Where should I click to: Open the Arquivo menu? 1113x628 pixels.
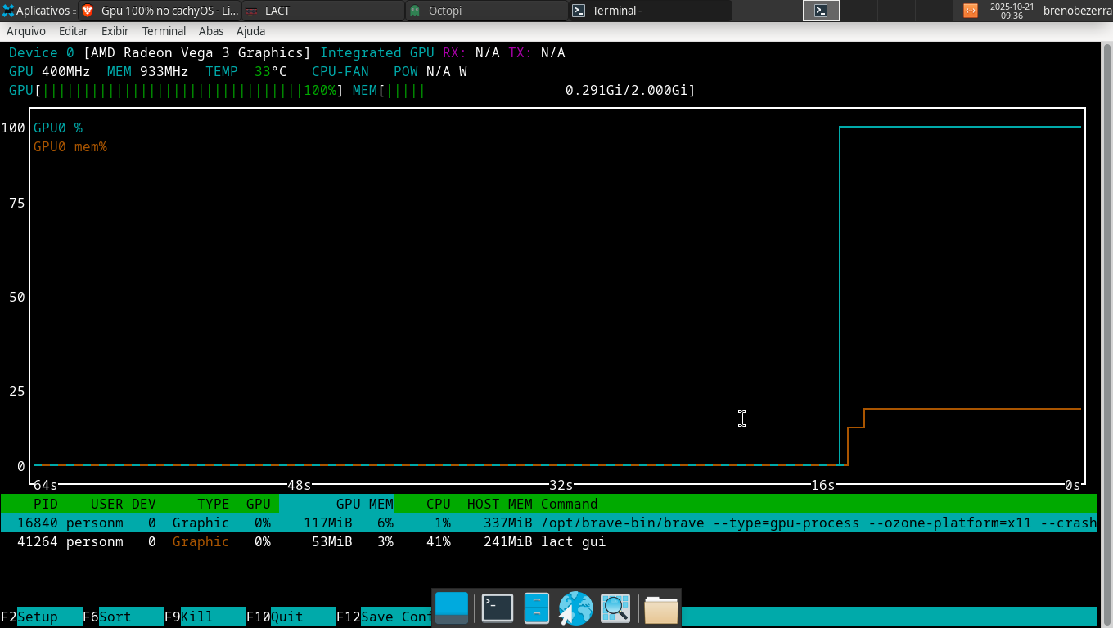26,31
